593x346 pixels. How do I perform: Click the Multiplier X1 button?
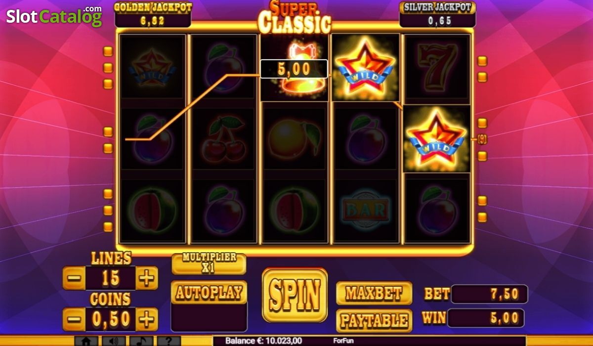[209, 263]
